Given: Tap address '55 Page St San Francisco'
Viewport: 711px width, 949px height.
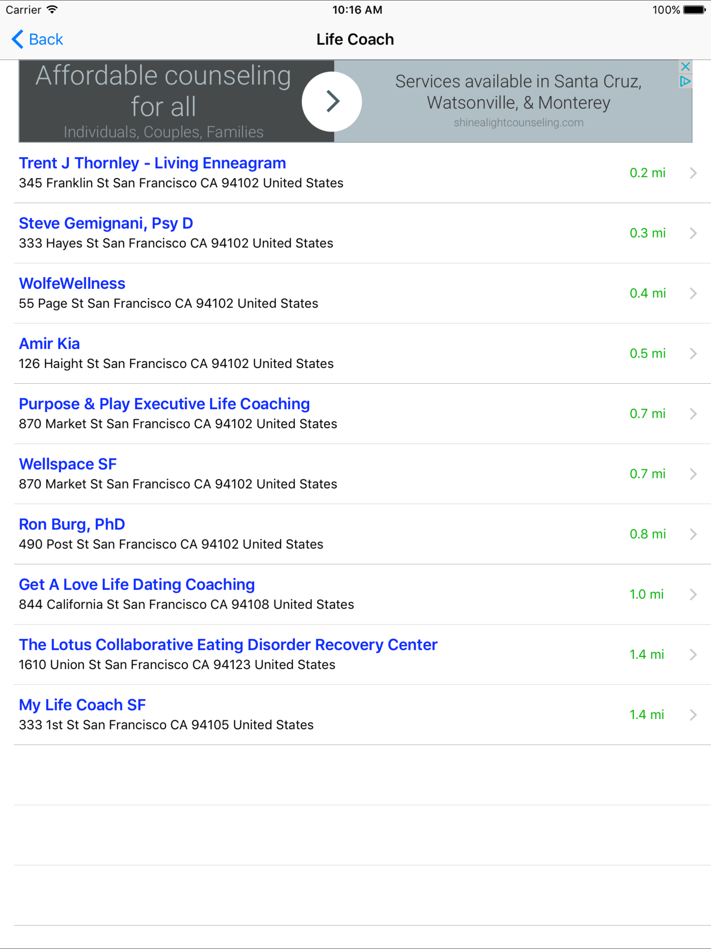Looking at the screenshot, I should tap(168, 303).
